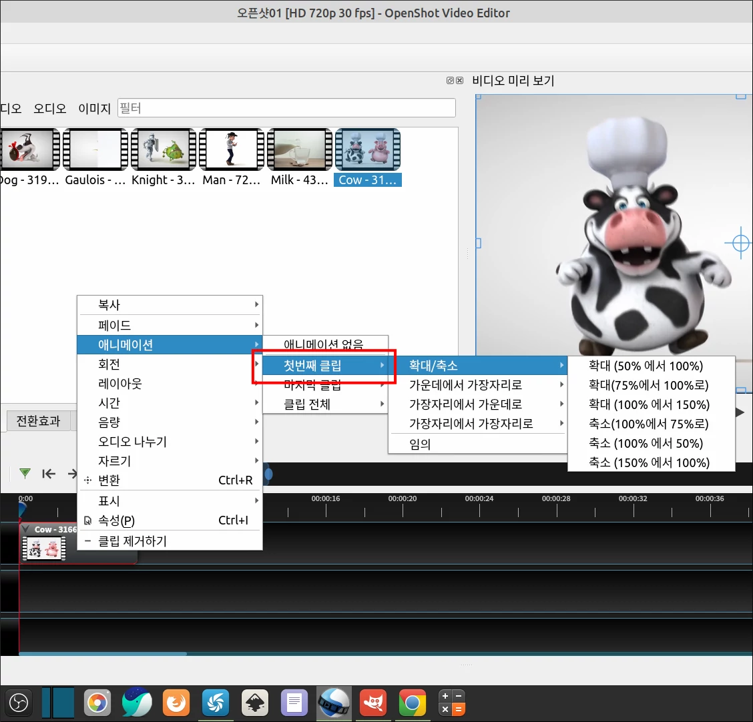Open the 시간 submenu entry
The width and height of the screenshot is (753, 722).
click(170, 403)
